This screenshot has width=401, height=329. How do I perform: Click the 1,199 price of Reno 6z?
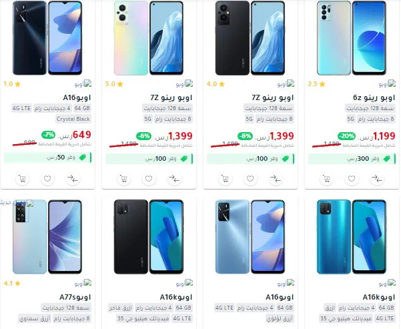[x=384, y=136]
